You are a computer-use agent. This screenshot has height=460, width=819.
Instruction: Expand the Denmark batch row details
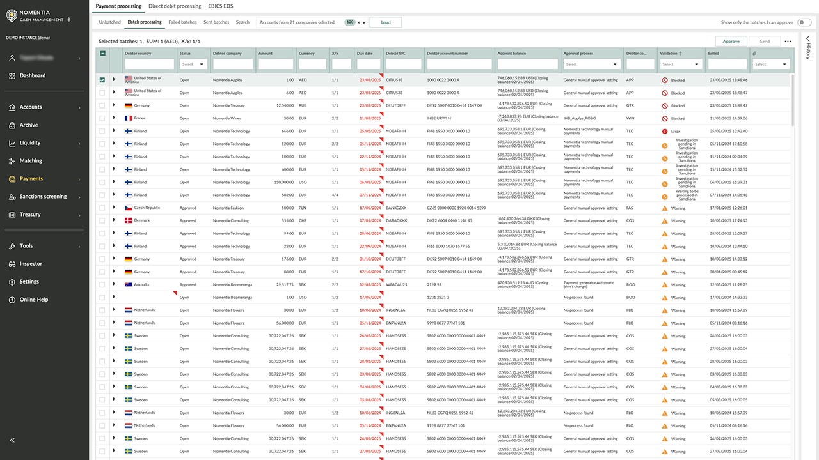(x=114, y=220)
